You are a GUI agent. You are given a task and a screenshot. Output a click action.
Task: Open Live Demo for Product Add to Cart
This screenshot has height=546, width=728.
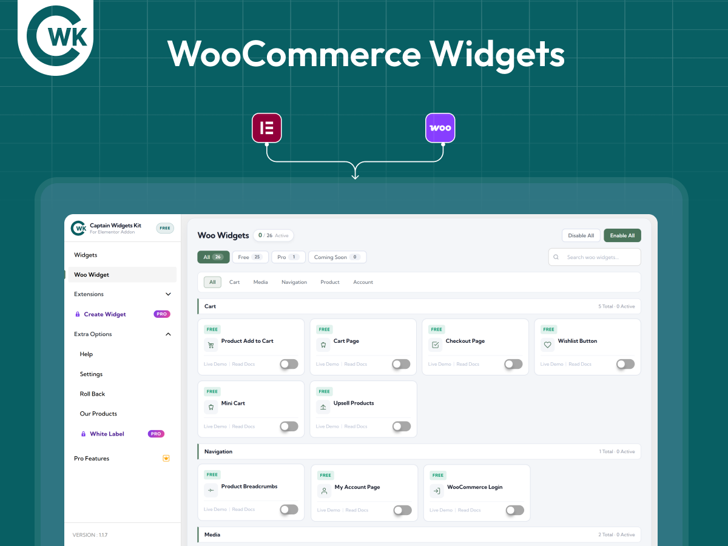(x=215, y=364)
